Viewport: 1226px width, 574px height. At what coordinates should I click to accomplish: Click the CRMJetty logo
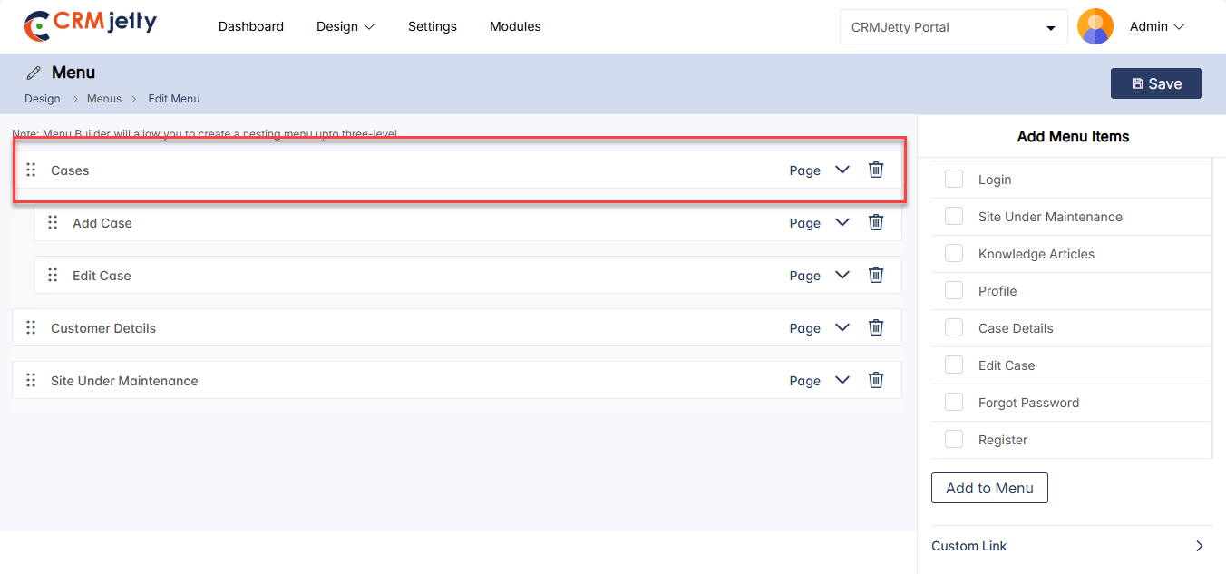coord(91,26)
